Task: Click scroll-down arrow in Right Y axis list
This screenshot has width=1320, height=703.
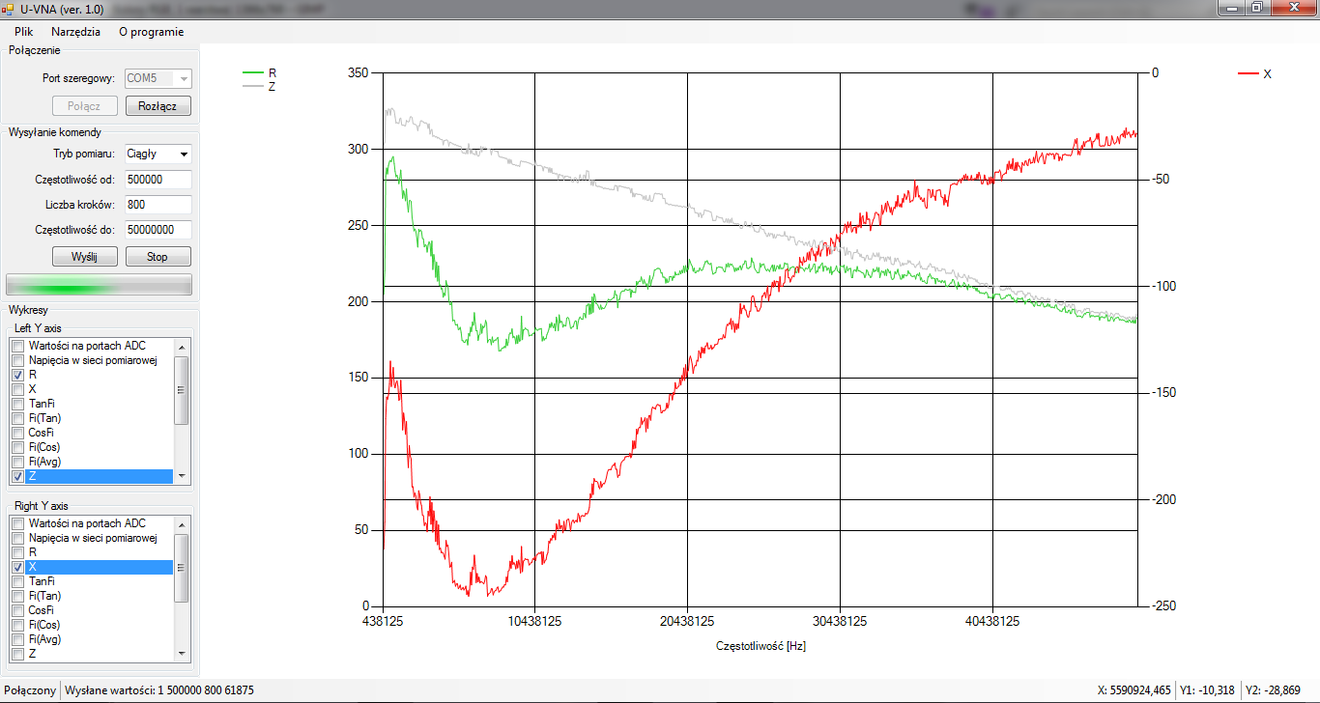Action: [x=181, y=654]
